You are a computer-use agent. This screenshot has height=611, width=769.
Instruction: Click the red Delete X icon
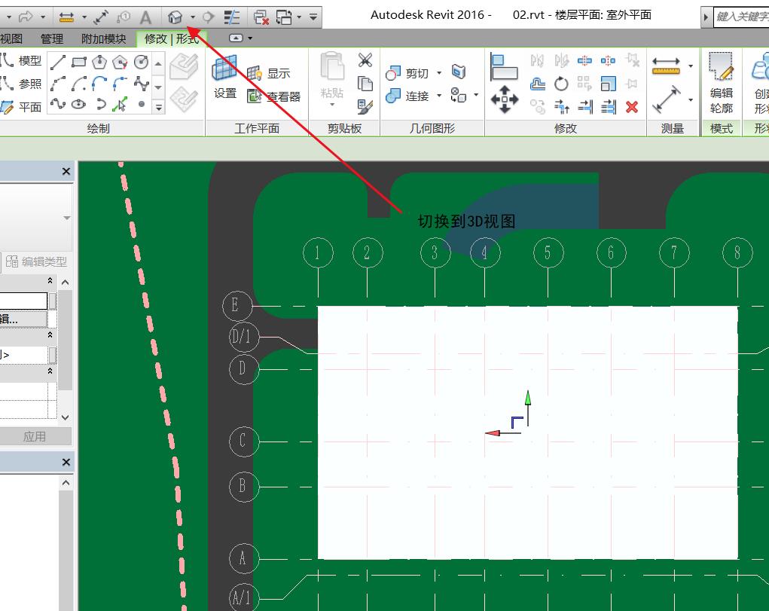(632, 107)
